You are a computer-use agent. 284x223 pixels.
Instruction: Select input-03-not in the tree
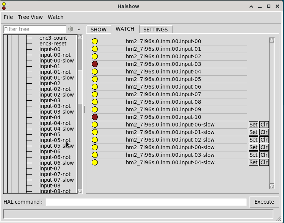point(55,106)
